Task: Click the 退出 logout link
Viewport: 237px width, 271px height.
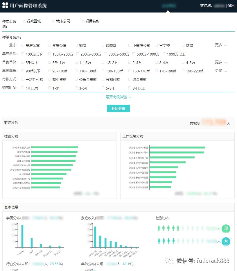Action: (231, 6)
